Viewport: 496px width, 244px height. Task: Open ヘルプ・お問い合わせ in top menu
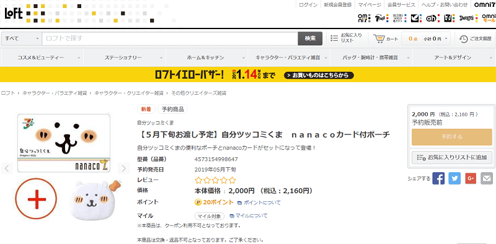pyautogui.click(x=445, y=4)
